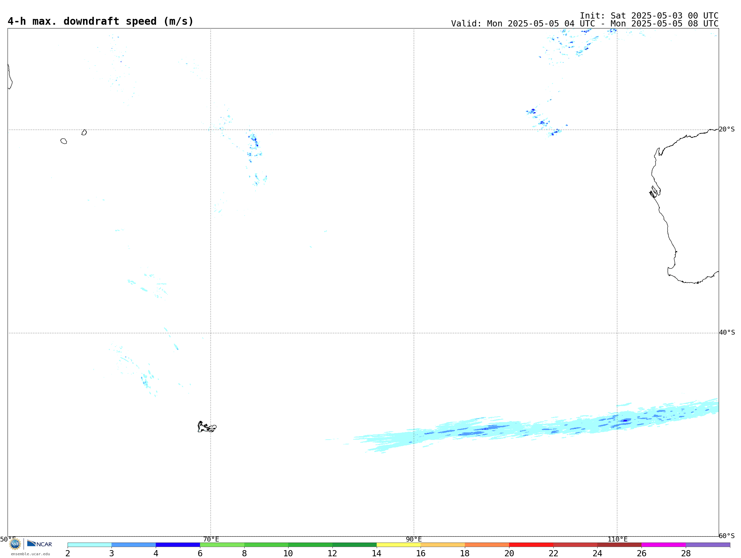The height and width of the screenshot is (558, 741).
Task: Click the dark blue 4-6 colorbar segment
Action: tap(178, 545)
